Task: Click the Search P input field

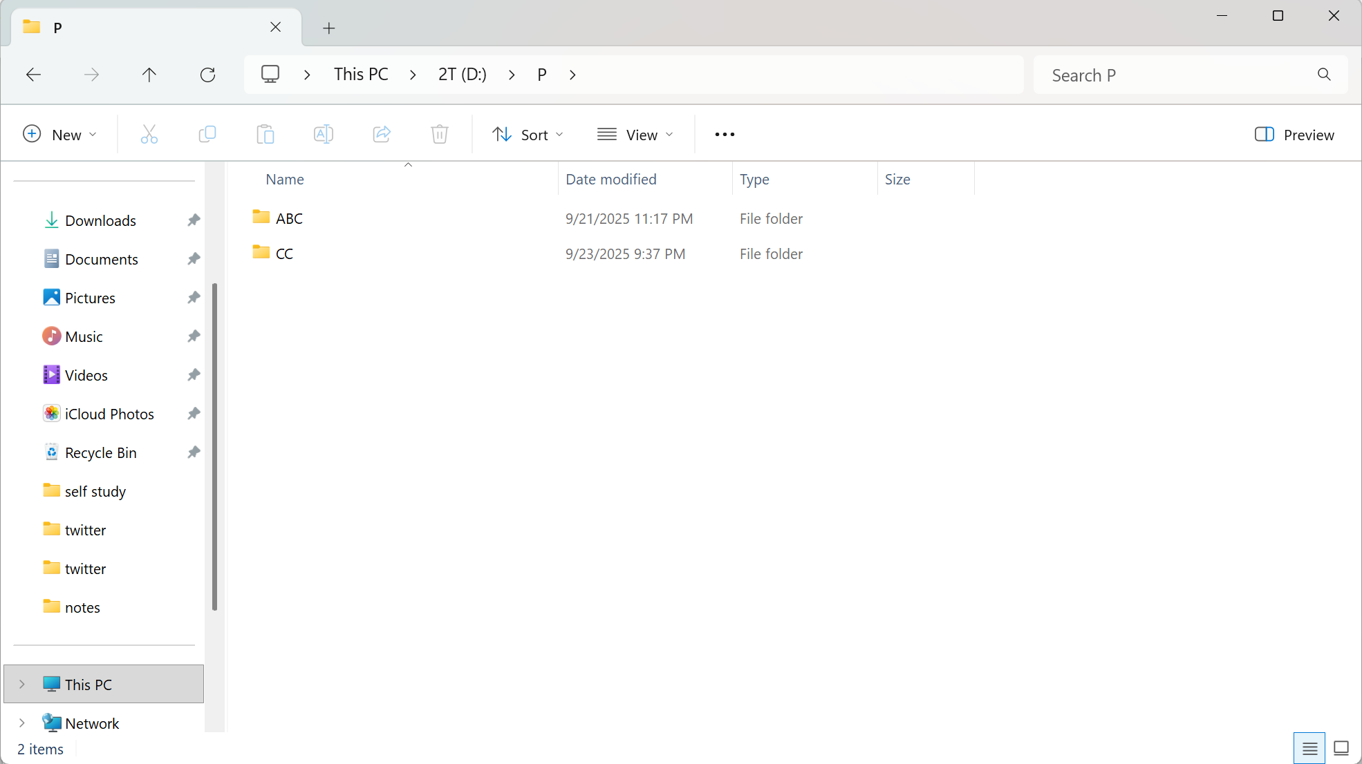Action: point(1175,75)
